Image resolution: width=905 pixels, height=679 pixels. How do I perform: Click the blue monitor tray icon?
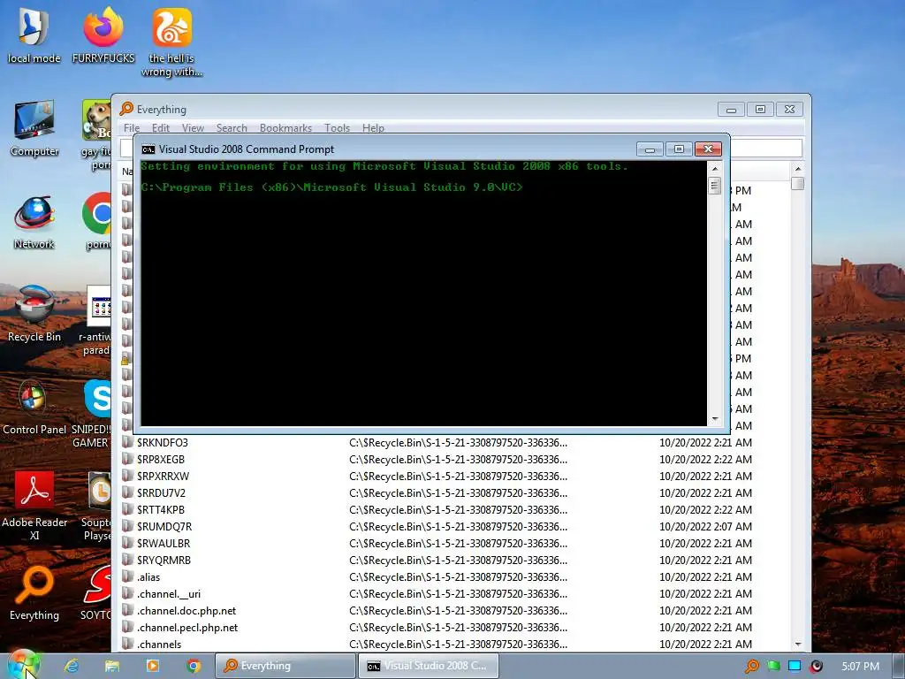(795, 667)
